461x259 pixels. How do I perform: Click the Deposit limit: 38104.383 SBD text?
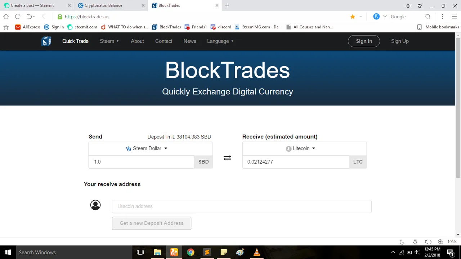click(179, 137)
